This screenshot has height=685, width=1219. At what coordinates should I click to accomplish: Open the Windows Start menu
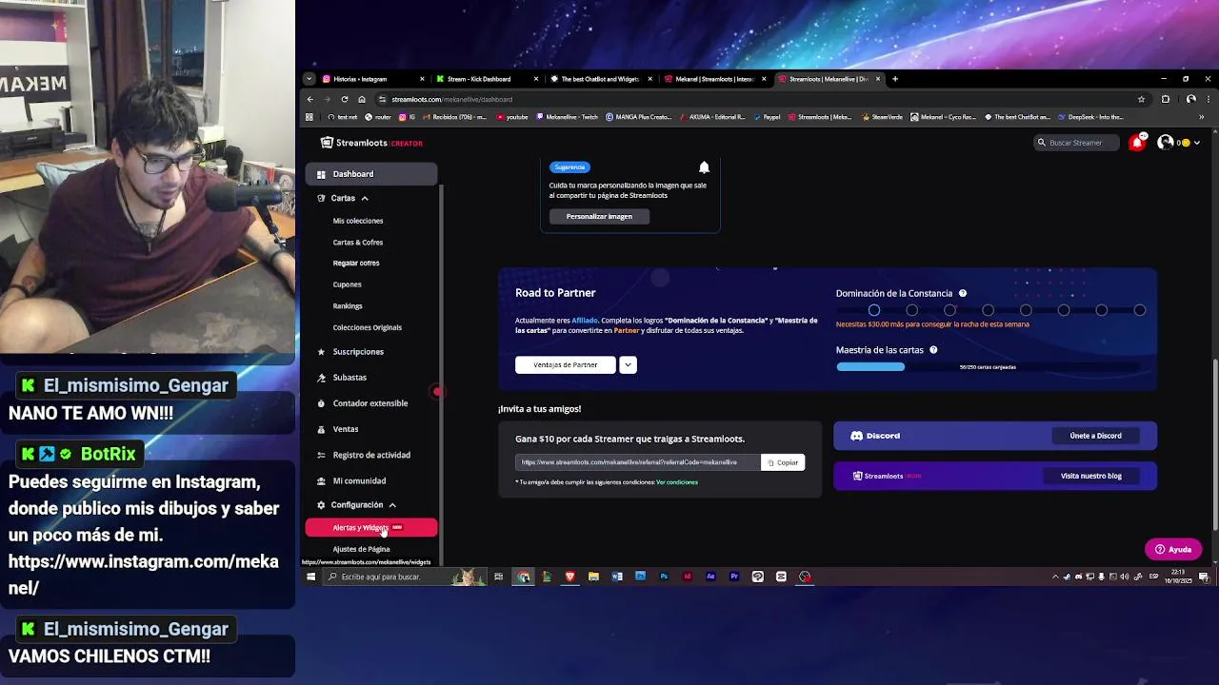pos(310,577)
